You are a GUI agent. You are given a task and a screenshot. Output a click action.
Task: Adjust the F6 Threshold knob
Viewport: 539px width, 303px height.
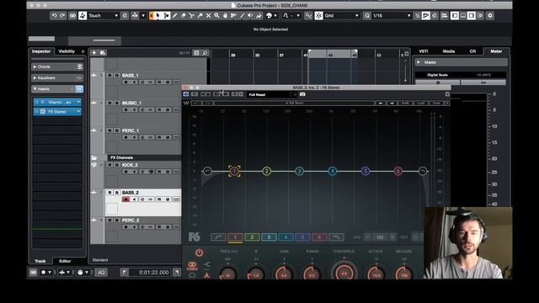344,273
